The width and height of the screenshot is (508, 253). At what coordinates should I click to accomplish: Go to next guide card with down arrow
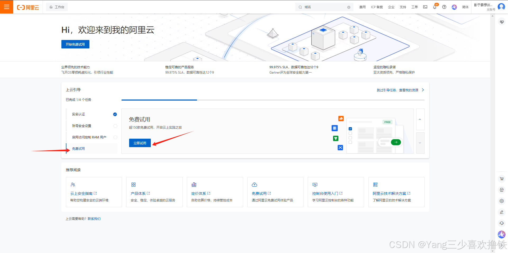(420, 143)
